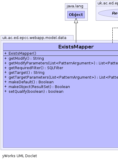The height and width of the screenshot is (161, 118).
Task: Select setQualify(boolean) : boolean method
Action: (36, 92)
